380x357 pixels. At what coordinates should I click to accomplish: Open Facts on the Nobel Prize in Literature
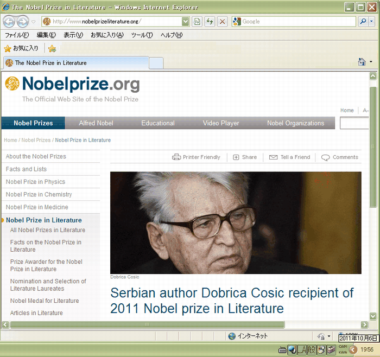[46, 246]
